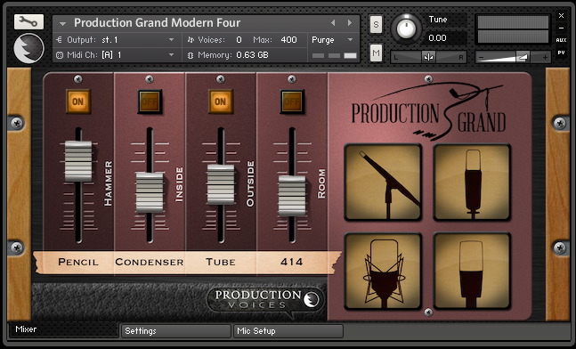Click the L-R pan slider

(x=429, y=57)
